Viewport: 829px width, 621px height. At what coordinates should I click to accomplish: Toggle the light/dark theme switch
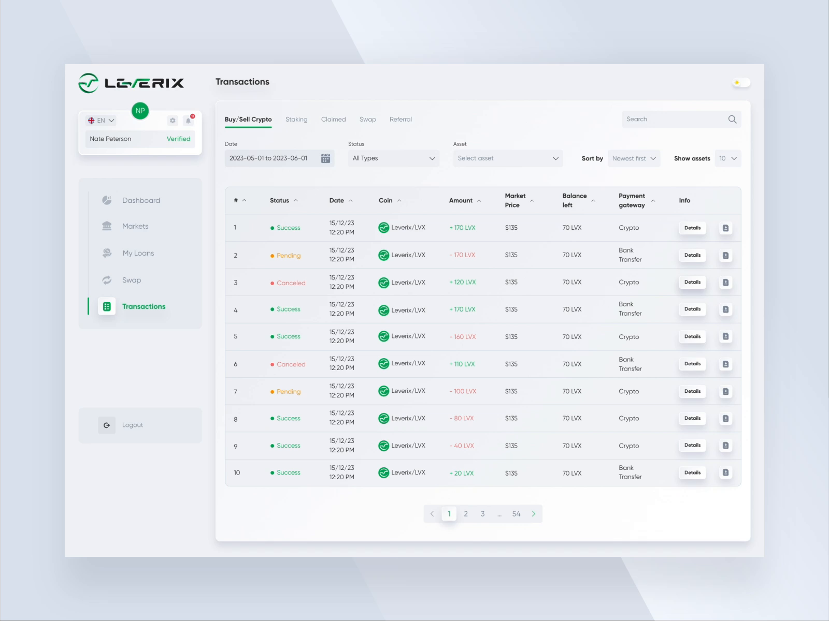[x=741, y=83]
